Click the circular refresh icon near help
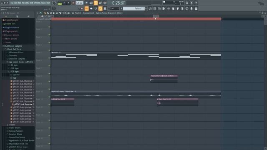The image size is (267, 150). pyautogui.click(x=187, y=3)
